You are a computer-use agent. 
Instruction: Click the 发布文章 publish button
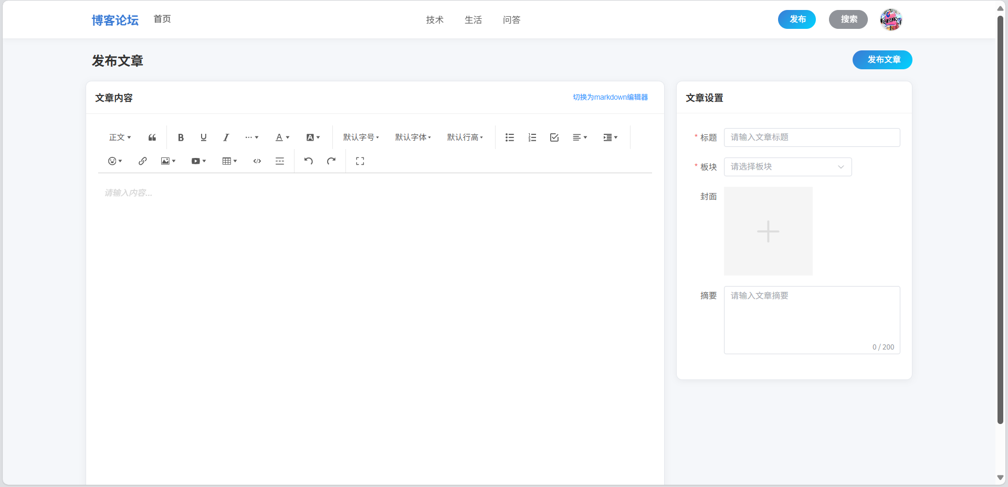coord(882,60)
